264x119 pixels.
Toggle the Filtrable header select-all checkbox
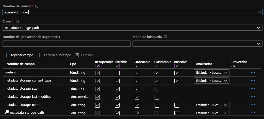pos(117,66)
